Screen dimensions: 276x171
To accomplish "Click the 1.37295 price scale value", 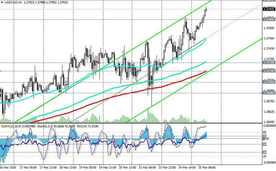I will (269, 59).
